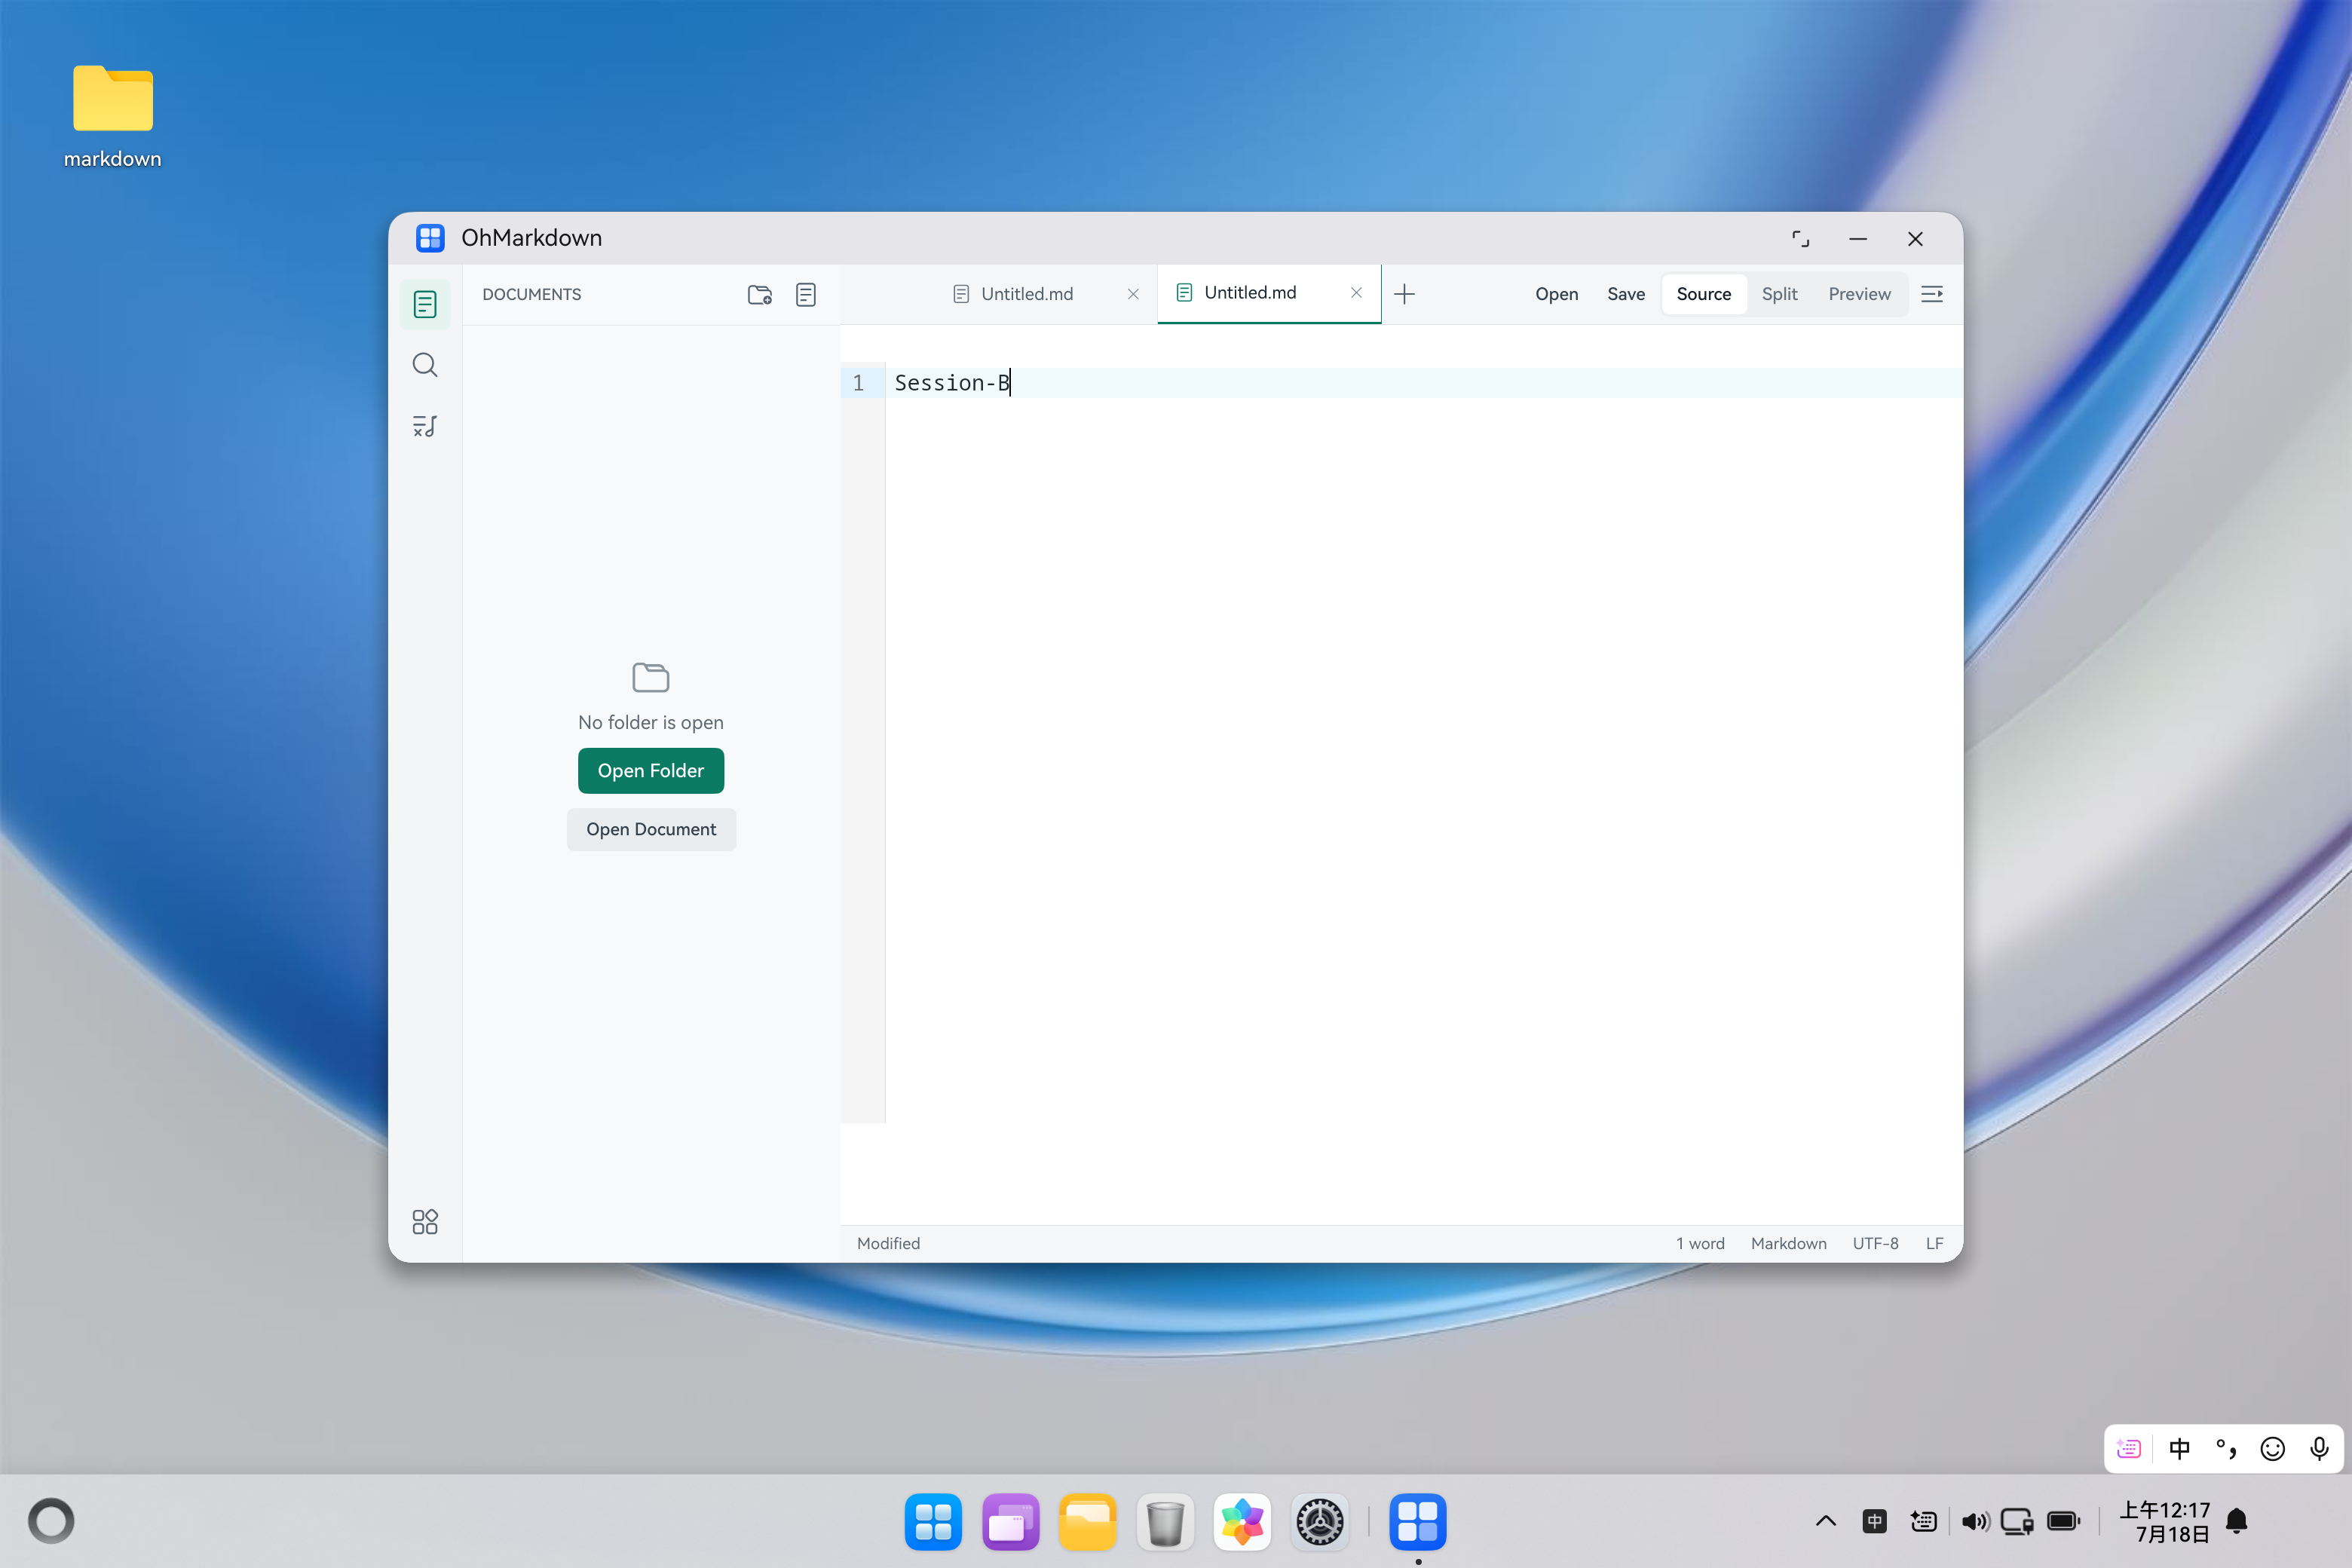Click the circle button at taskbar left

(51, 1521)
